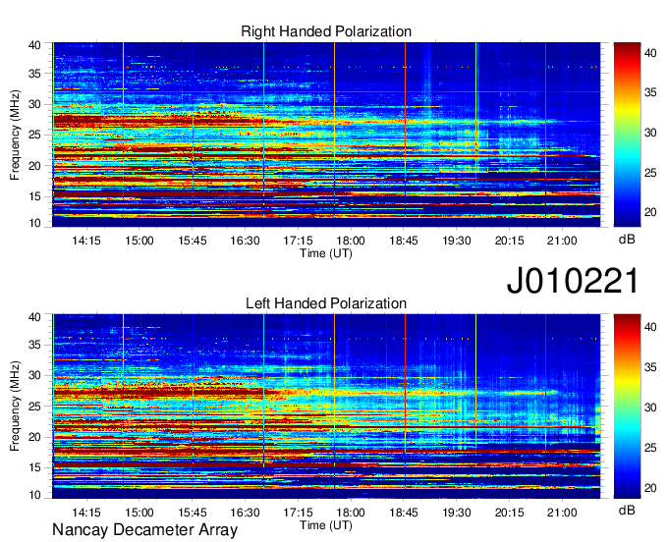
Task: Click the dB label under Right Handed colorbar
Action: [x=627, y=240]
